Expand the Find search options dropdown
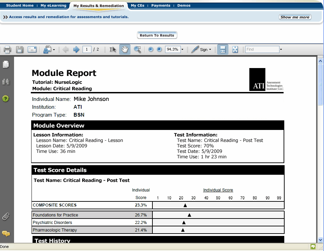Image resolution: width=324 pixels, height=251 pixels. tap(281, 49)
